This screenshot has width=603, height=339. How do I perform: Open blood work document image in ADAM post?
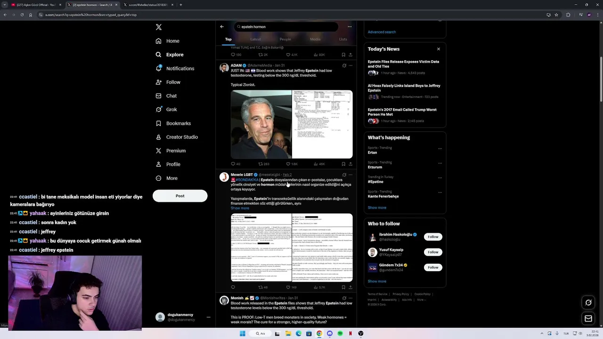pos(322,124)
